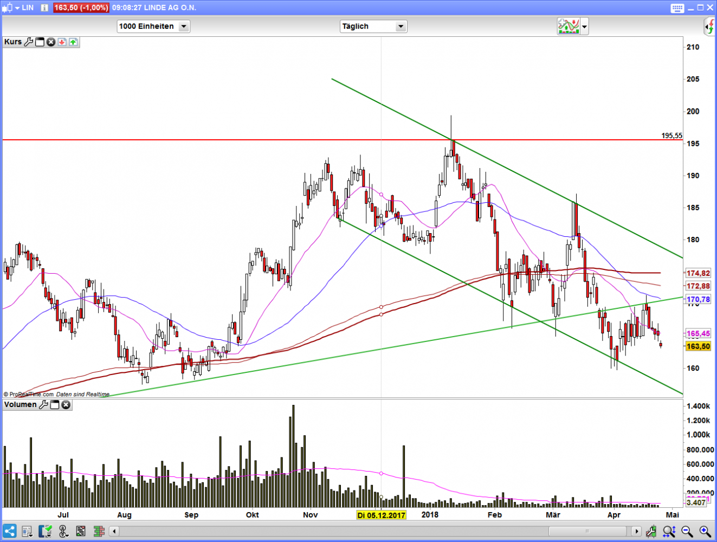Open the Kurs panel wrench settings

pos(29,42)
